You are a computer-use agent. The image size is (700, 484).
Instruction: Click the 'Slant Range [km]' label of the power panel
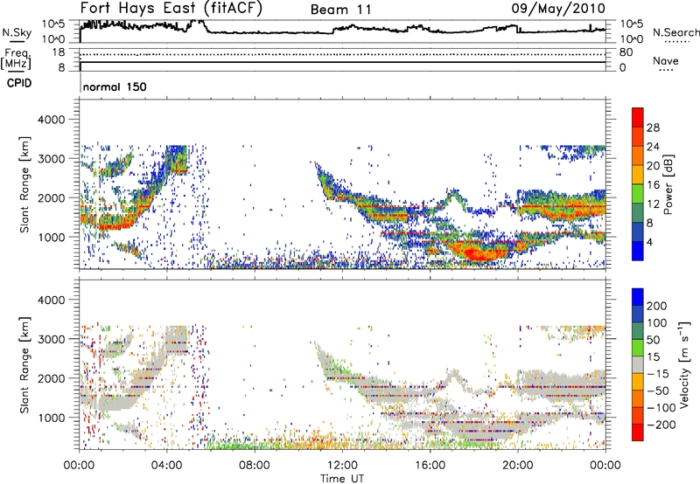tap(24, 184)
